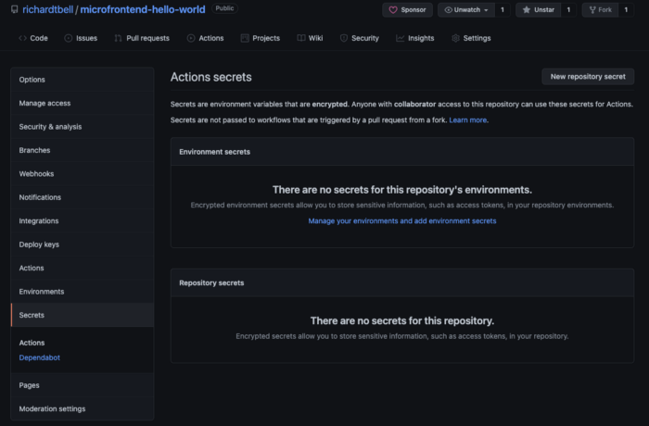Click the fork count next to Fork
This screenshot has height=426, width=649.
[626, 10]
